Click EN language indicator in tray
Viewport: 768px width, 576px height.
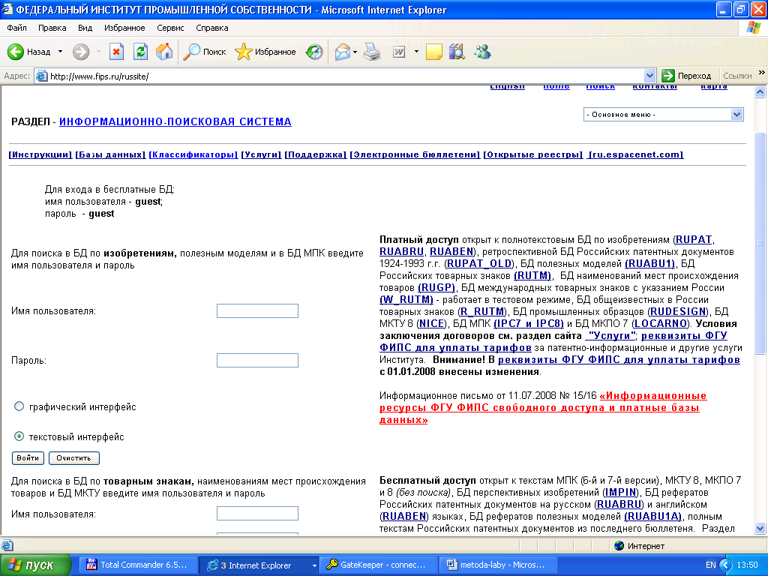[711, 565]
